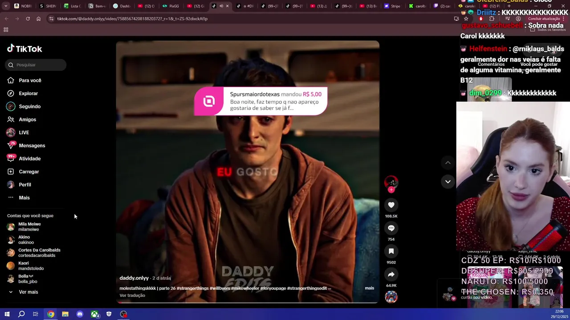Click the Chrome forward arrow
The image size is (570, 320).
[x=17, y=19]
